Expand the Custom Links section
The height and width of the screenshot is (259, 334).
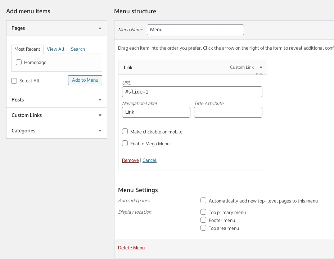[100, 115]
